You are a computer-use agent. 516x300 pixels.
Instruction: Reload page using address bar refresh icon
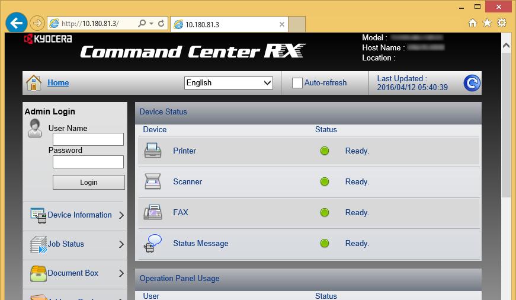tap(161, 23)
